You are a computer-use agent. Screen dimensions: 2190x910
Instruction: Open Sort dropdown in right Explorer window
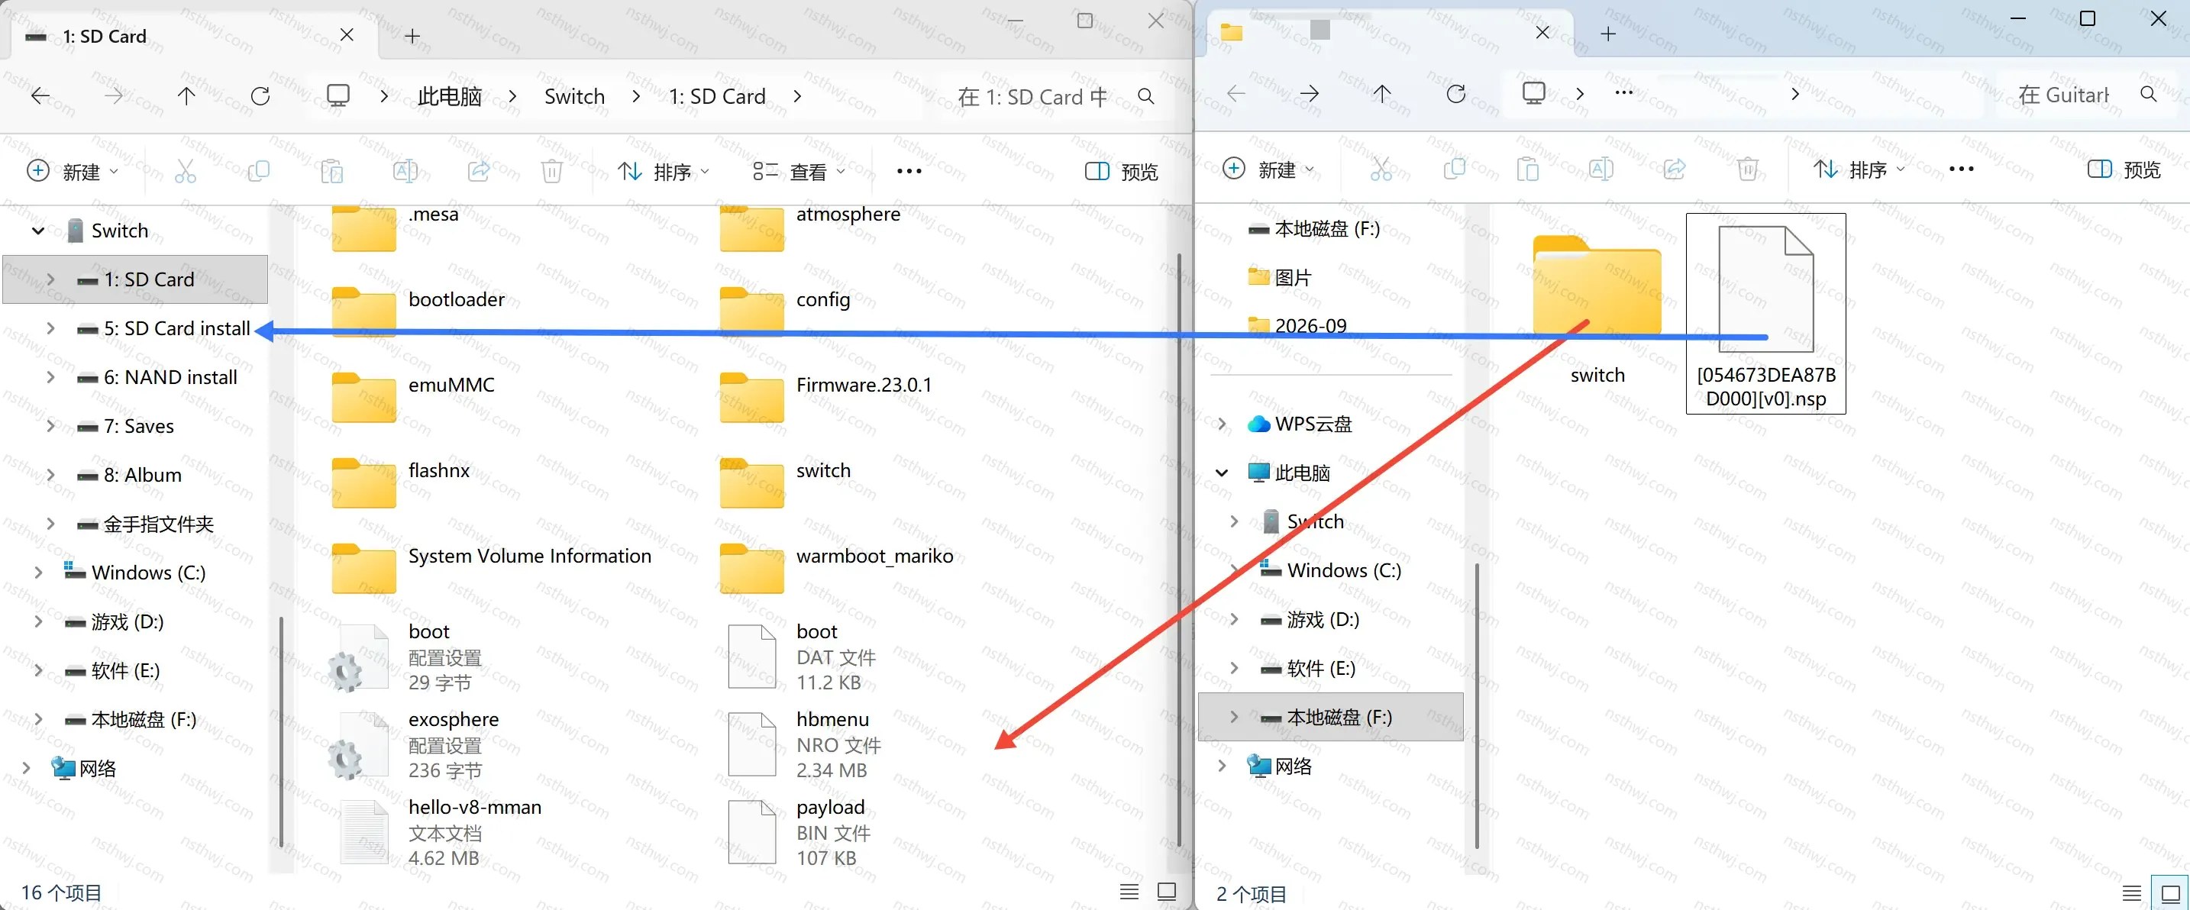[1859, 170]
